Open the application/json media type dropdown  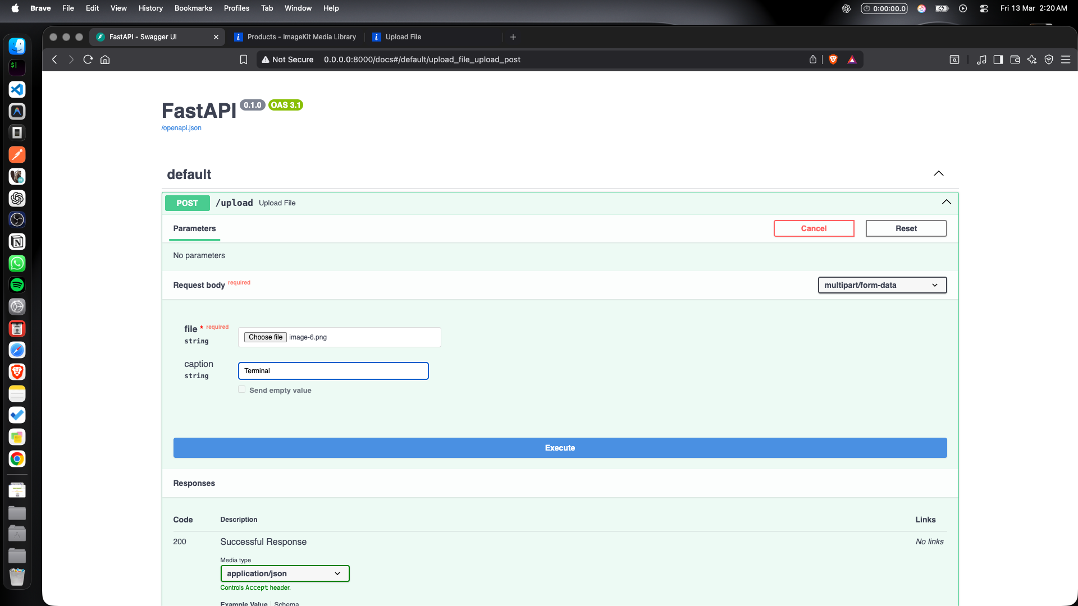click(x=285, y=573)
